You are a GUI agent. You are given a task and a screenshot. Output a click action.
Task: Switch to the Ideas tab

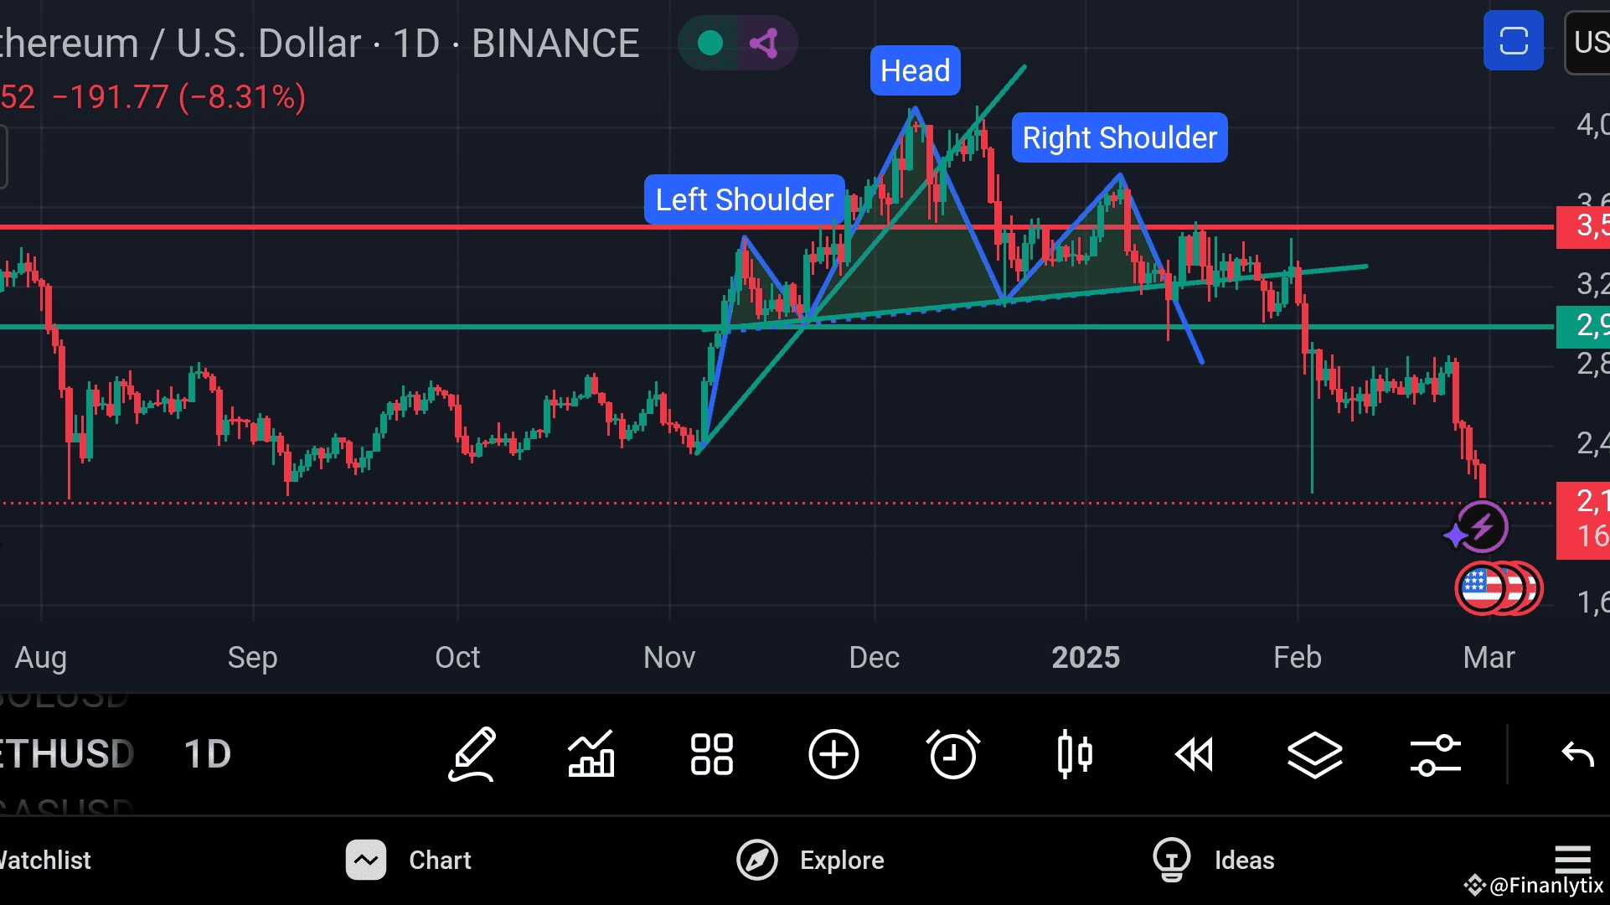pyautogui.click(x=1213, y=860)
